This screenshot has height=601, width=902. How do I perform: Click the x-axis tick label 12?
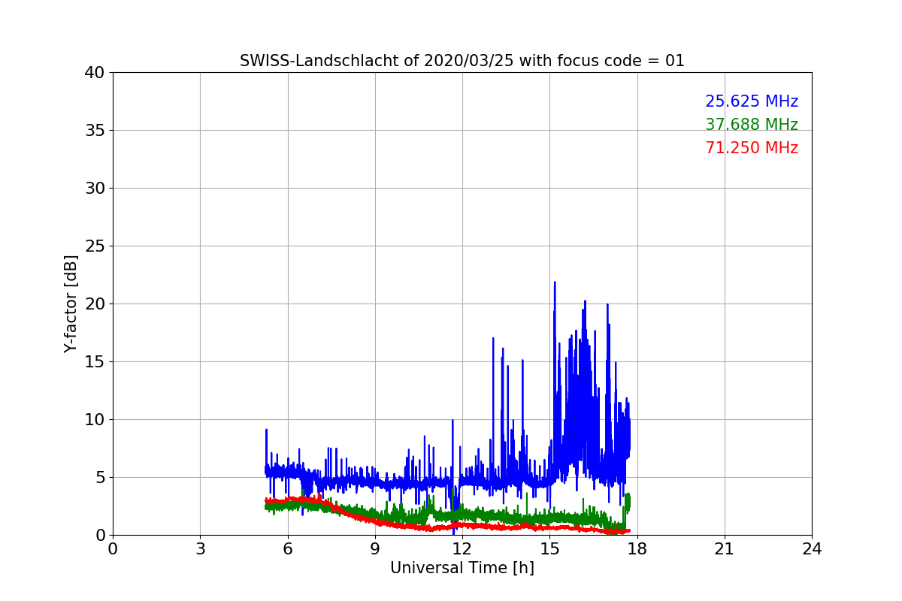click(x=462, y=549)
